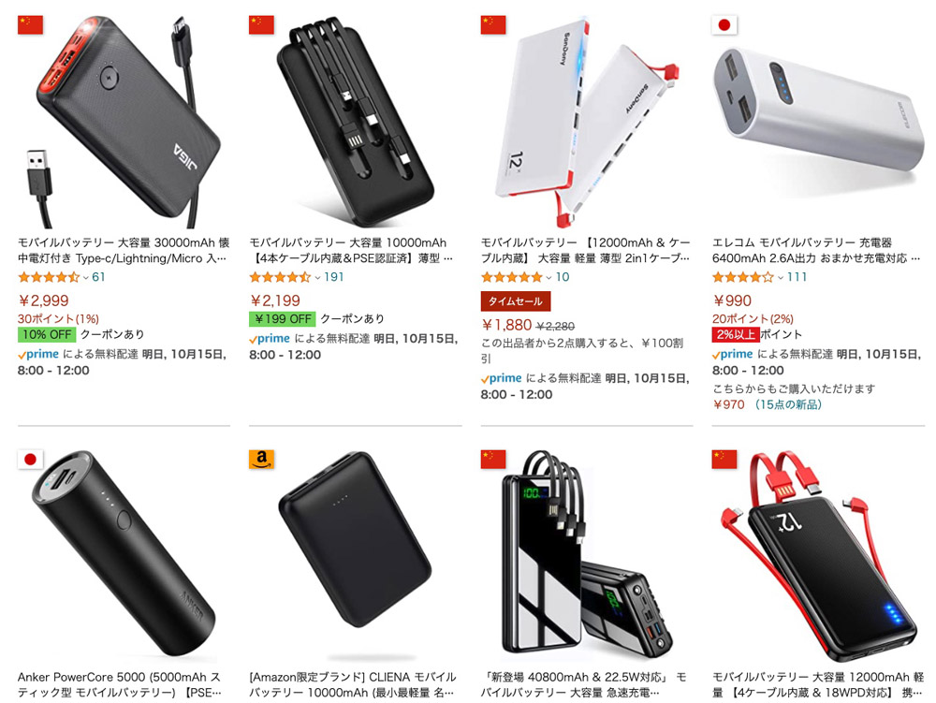Viewport: 936px width, 703px height.
Task: Open the 10 reviews link for SenDeny battery
Action: 563,277
